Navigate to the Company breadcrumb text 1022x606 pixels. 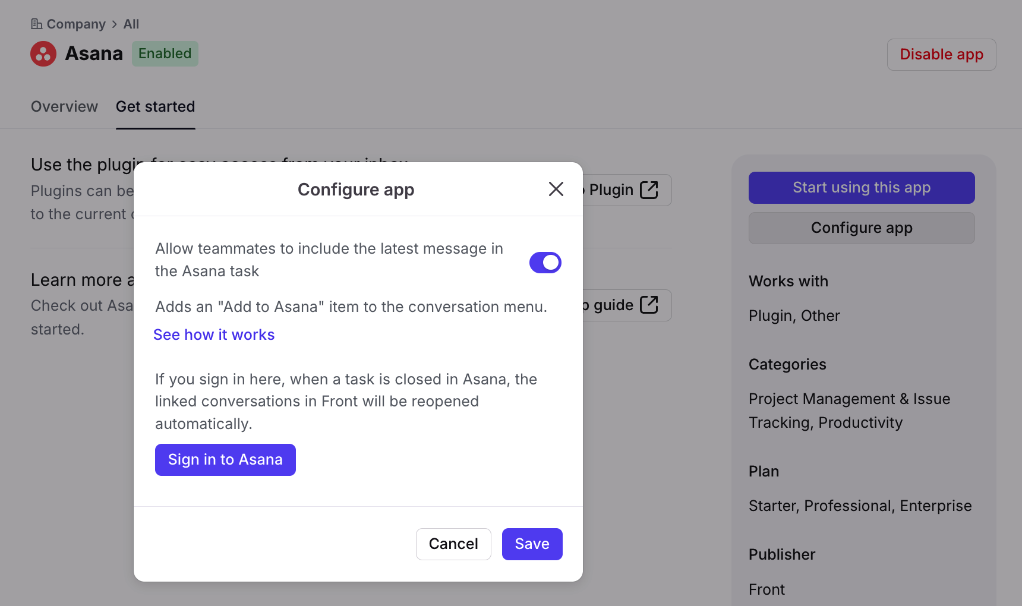[76, 24]
